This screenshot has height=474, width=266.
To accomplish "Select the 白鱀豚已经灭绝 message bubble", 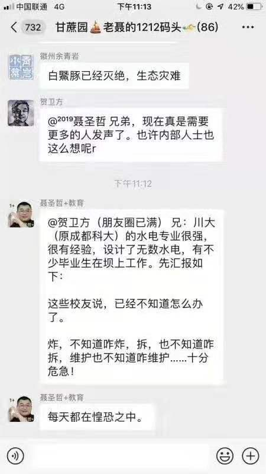I will (x=114, y=76).
